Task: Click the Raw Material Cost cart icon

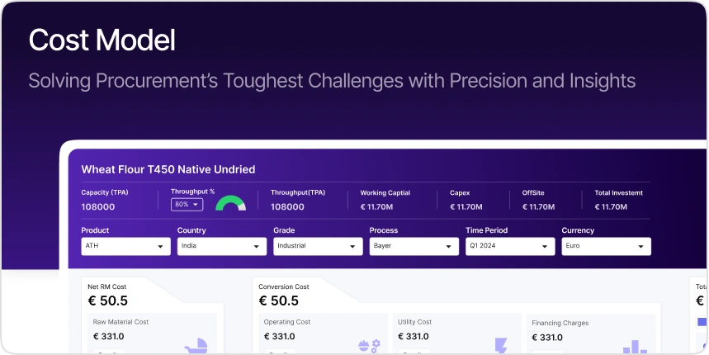Action: pos(198,344)
